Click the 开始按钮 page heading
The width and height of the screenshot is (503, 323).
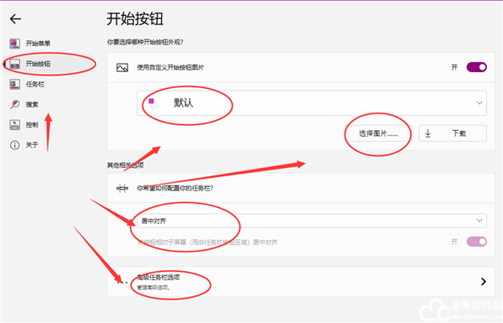pos(135,19)
